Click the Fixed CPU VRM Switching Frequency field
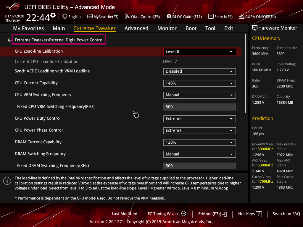This screenshot has width=303, height=227. tap(200, 107)
